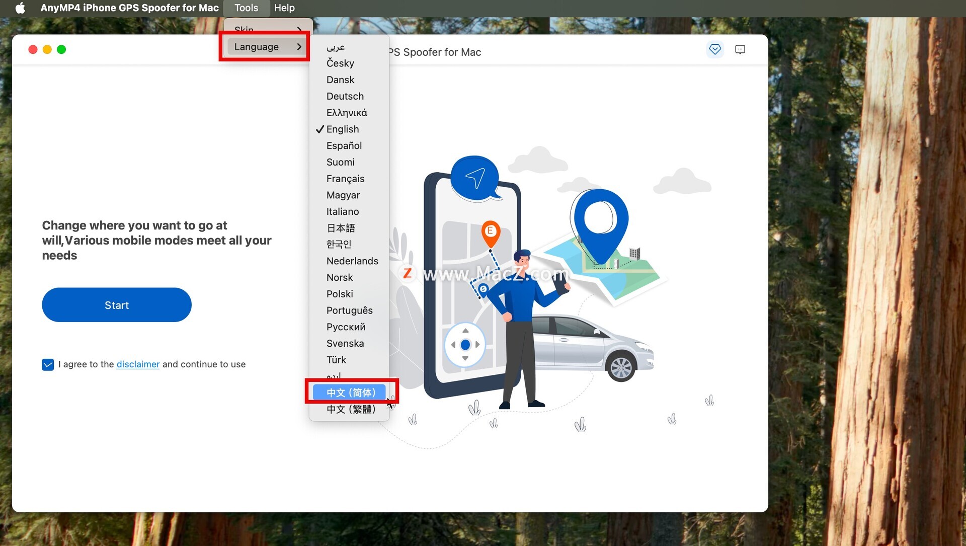This screenshot has height=546, width=966.
Task: Select Svenska language
Action: [349, 344]
